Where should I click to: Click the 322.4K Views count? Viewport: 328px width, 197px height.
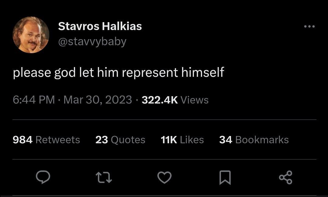(160, 100)
